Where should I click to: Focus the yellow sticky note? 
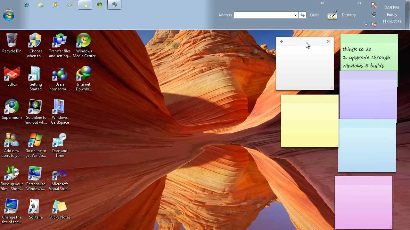[x=309, y=121]
